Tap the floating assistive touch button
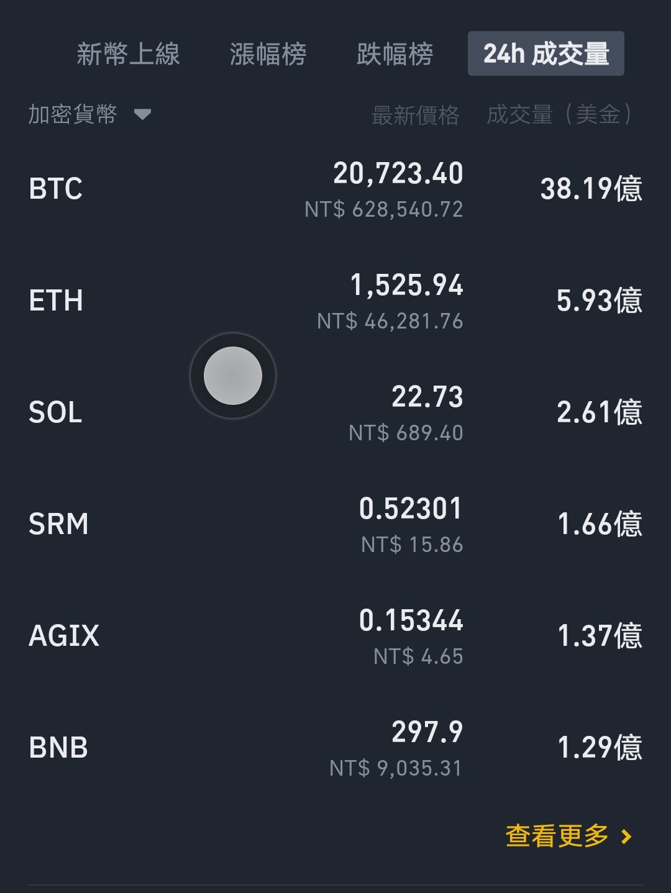The width and height of the screenshot is (671, 893). click(x=233, y=376)
